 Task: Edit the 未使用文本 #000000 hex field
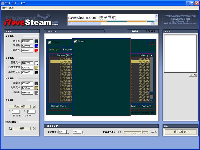click(x=27, y=72)
